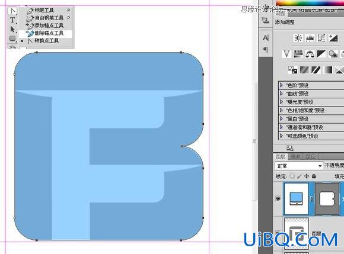
Task: Add an Invert adjustment
Action: 292,70
